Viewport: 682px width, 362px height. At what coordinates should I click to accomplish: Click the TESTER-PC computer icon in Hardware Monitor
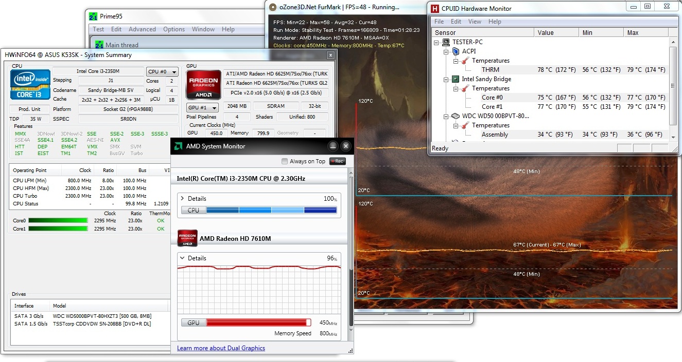click(446, 42)
